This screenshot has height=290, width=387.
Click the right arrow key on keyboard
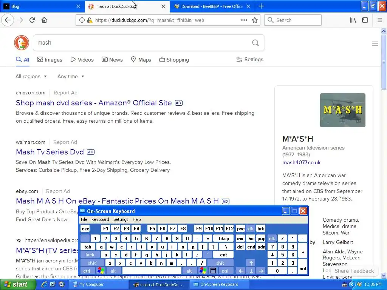(x=261, y=271)
